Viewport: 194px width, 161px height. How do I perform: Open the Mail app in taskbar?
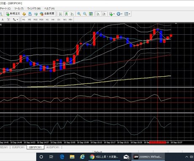pos(127,157)
